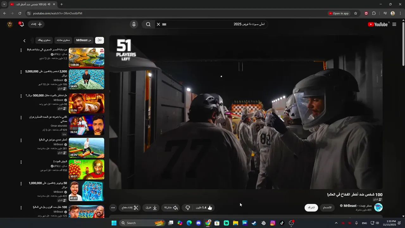Screen dimensions: 405x228
Task: Open a new browser tab with plus icon
Action: [61, 4]
